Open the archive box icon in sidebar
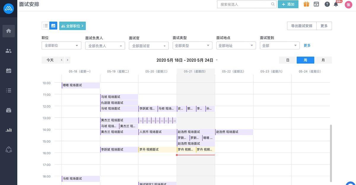The width and height of the screenshot is (356, 185). tap(9, 110)
